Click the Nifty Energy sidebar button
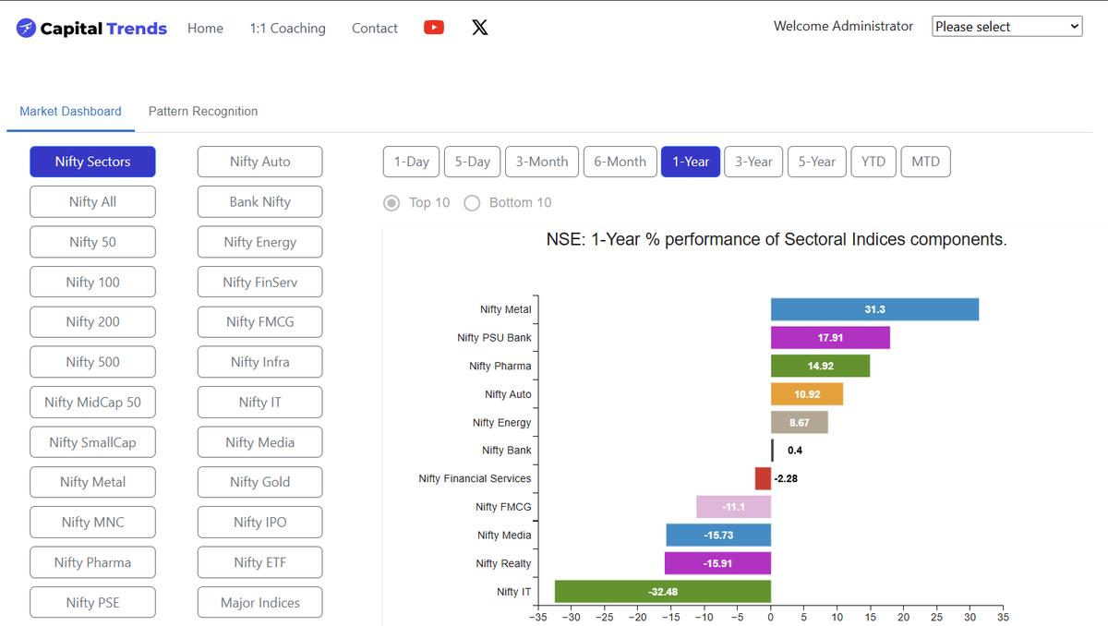This screenshot has height=626, width=1108. (x=260, y=242)
